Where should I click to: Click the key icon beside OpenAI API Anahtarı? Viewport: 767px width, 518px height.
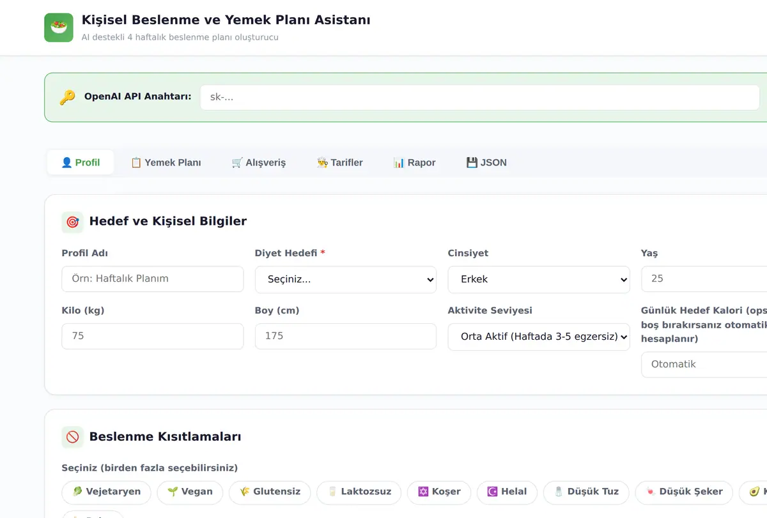point(67,97)
